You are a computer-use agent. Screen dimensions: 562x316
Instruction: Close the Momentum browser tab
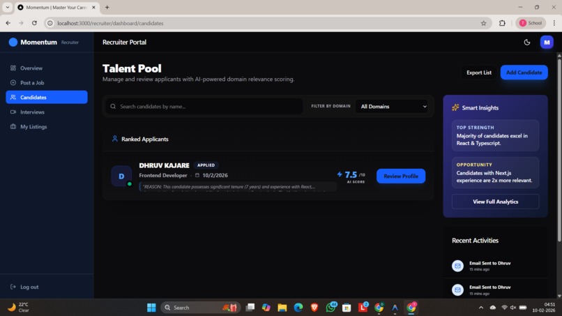(x=93, y=7)
